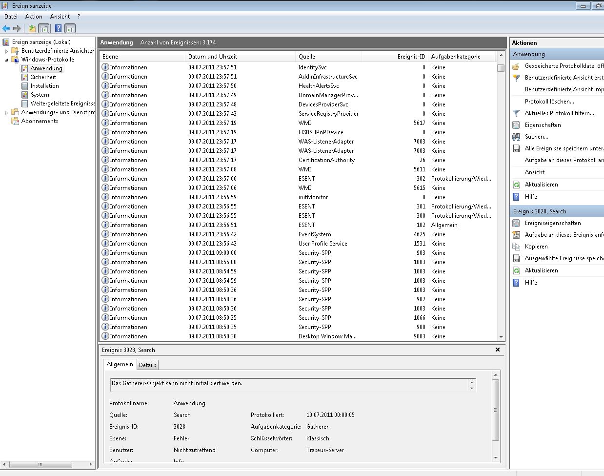This screenshot has width=604, height=476.
Task: Switch to the Details tab
Action: [147, 365]
